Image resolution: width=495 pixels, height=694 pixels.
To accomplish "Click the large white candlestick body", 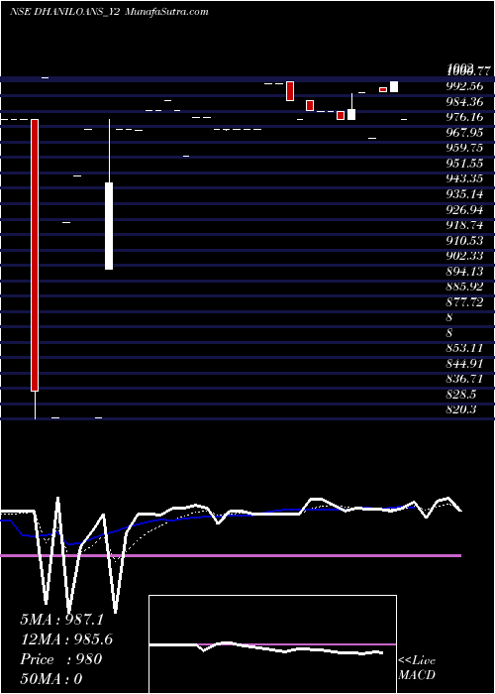I will (x=109, y=226).
